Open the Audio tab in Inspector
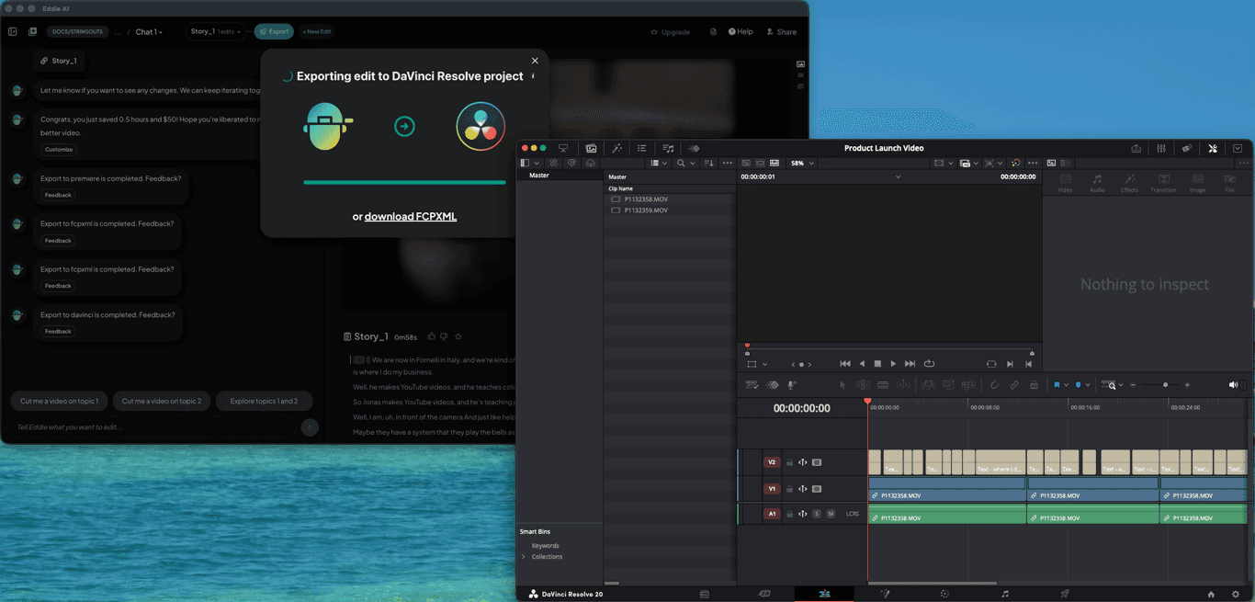 pos(1097,183)
